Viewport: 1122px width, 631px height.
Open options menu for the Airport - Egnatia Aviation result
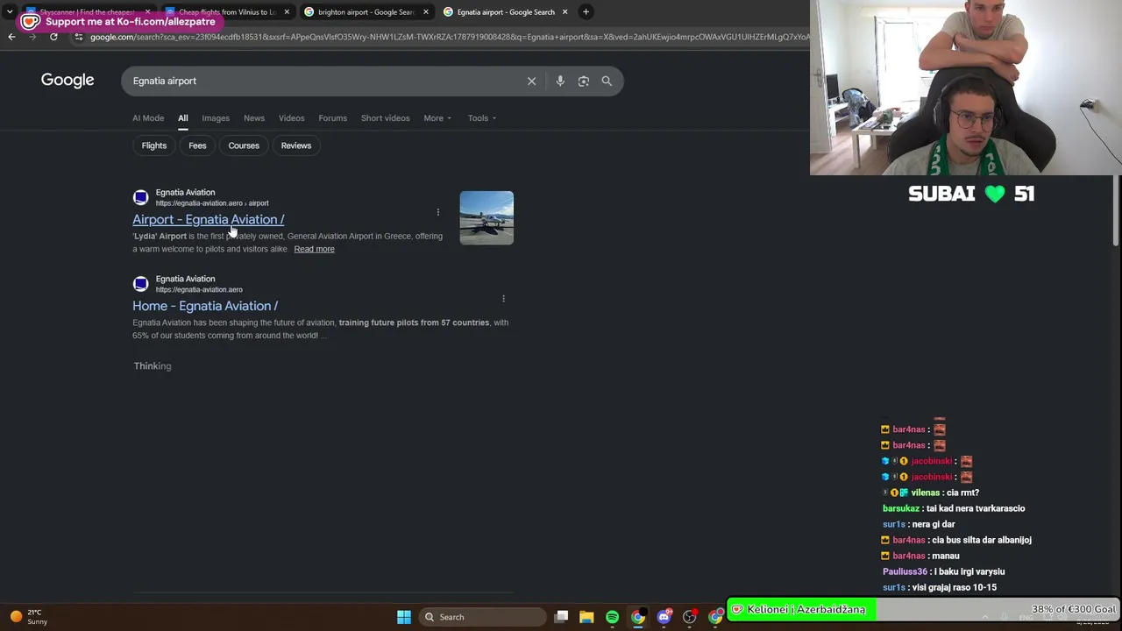tap(438, 212)
